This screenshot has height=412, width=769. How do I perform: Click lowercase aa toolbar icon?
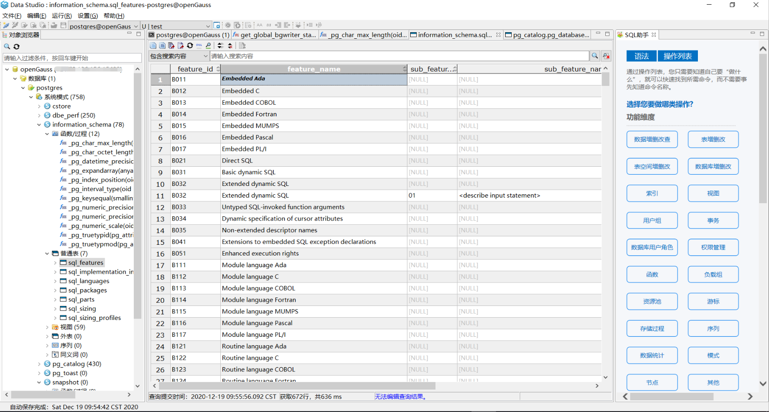click(x=268, y=25)
